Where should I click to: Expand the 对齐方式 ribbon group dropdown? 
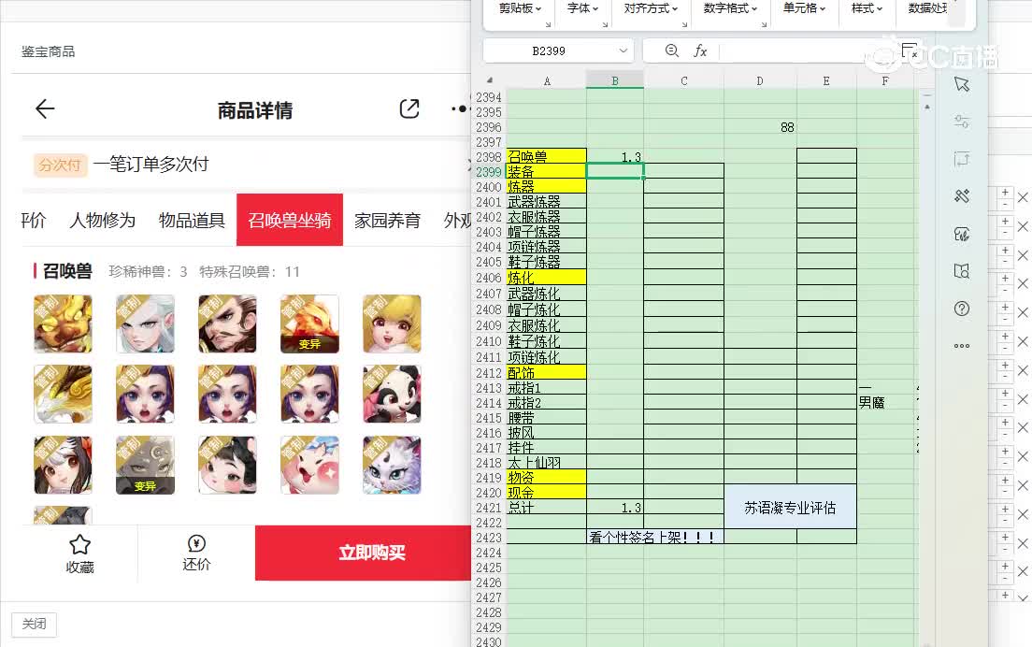tap(651, 8)
